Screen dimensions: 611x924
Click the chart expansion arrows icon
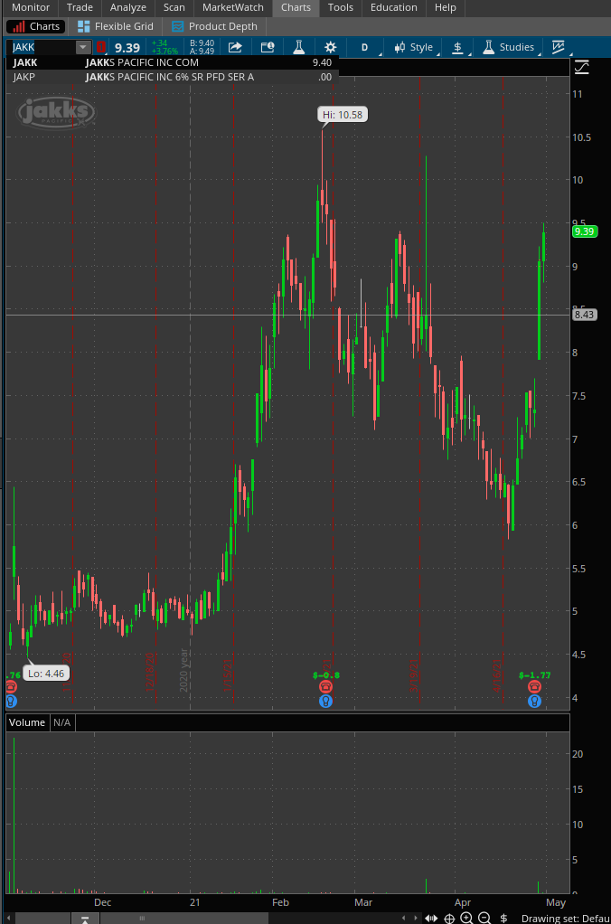tap(431, 918)
